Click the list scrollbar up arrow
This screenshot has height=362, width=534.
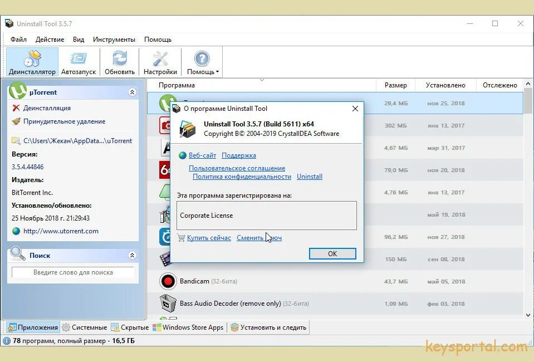click(x=528, y=84)
